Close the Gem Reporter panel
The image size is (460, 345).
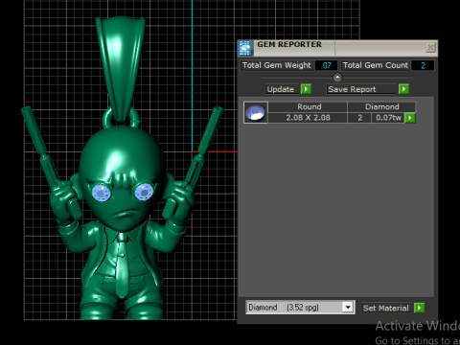(x=430, y=48)
